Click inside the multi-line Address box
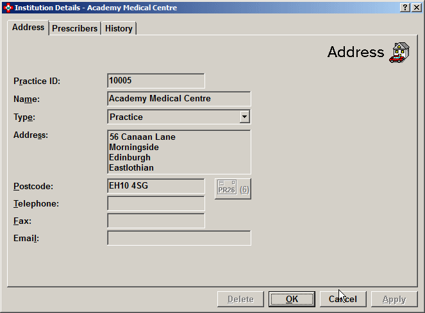 click(179, 152)
